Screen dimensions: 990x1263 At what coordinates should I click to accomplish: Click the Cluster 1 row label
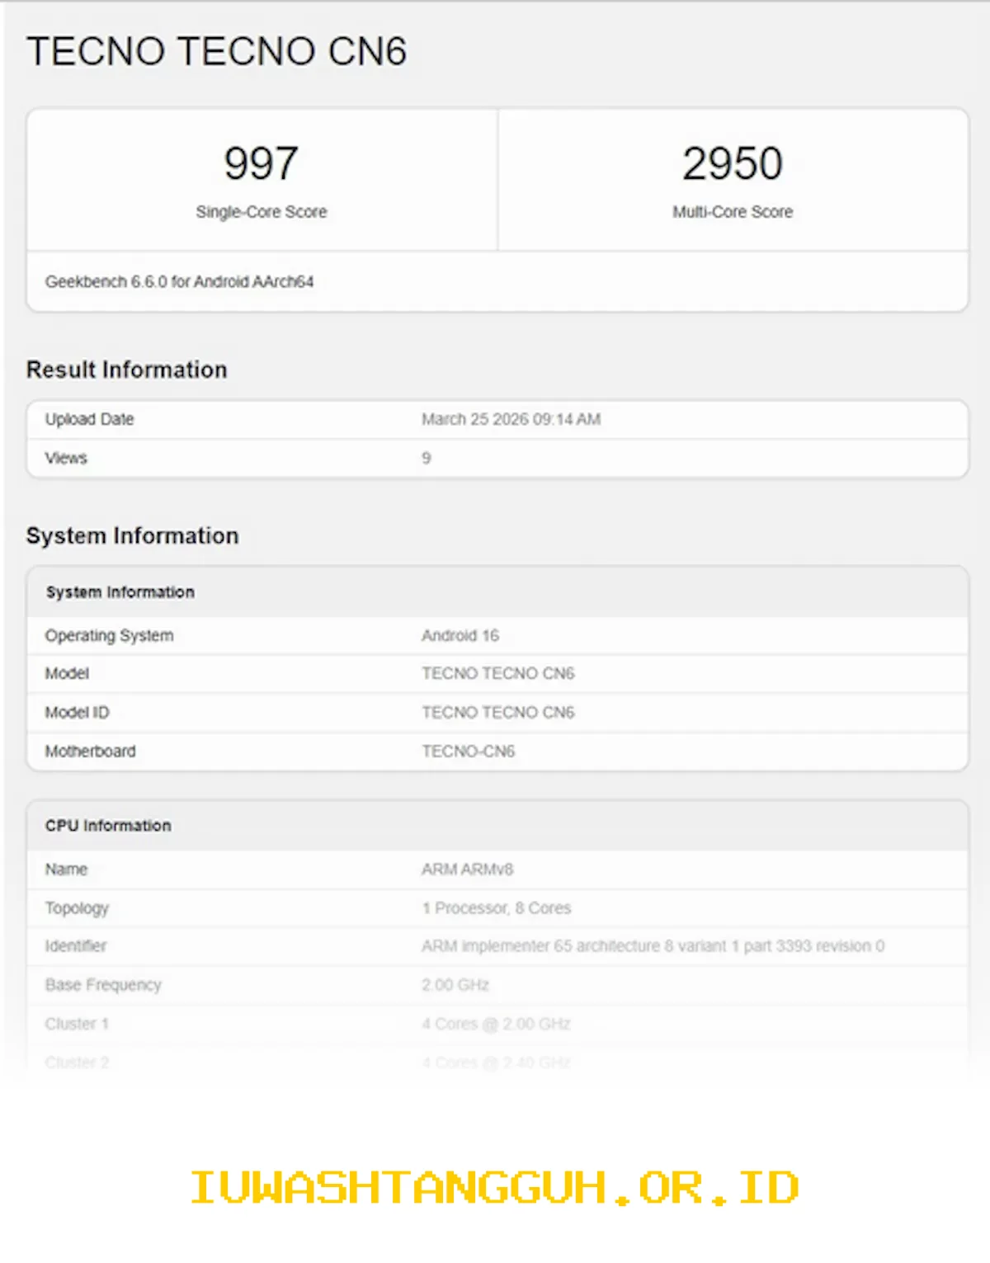pos(77,1023)
